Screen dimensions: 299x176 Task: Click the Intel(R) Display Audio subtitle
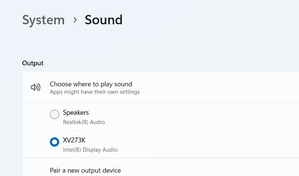[x=90, y=150]
